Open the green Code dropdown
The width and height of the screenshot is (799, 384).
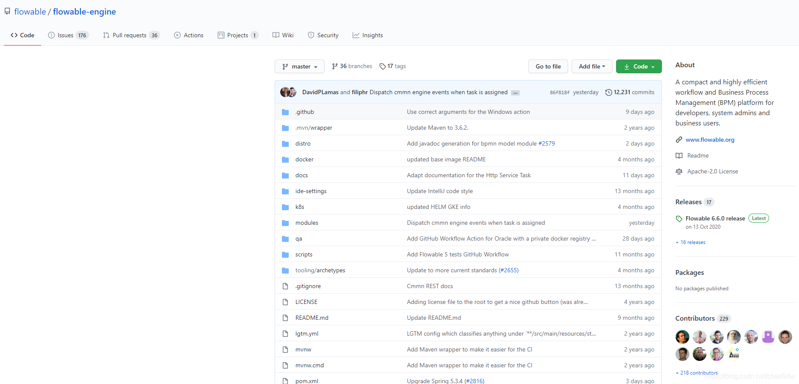pos(639,66)
